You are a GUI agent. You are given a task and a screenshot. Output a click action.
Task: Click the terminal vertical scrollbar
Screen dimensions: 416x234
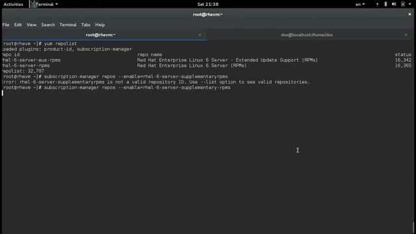(x=413, y=227)
